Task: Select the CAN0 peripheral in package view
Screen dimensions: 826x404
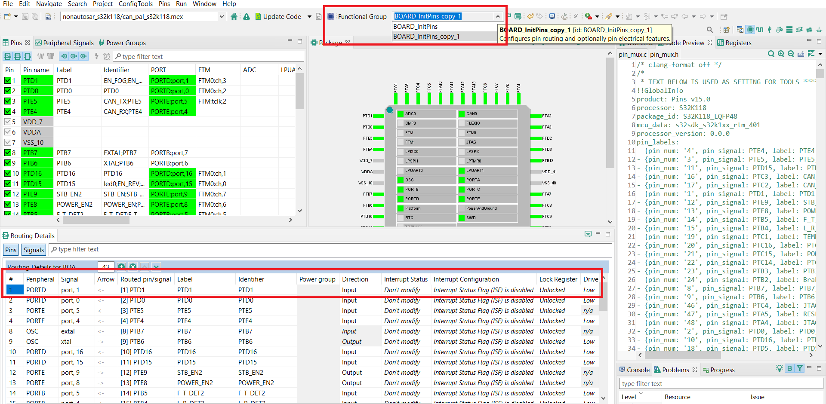Action: pos(487,114)
